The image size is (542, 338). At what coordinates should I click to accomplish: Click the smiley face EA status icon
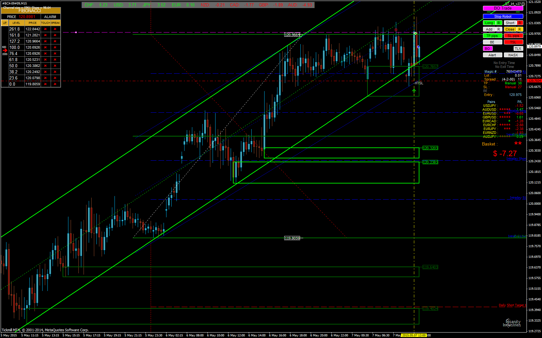[x=523, y=4]
